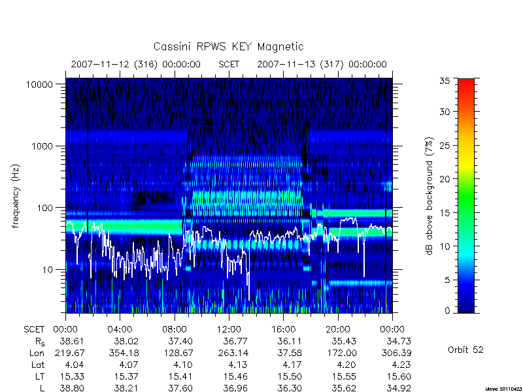
Task: Click the 16:00 time axis label
Action: pos(283,330)
